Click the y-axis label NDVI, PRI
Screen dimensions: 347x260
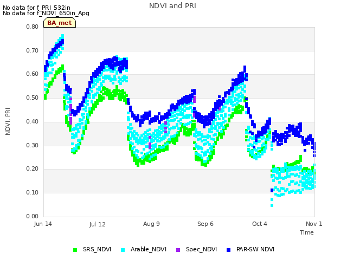[8, 121]
